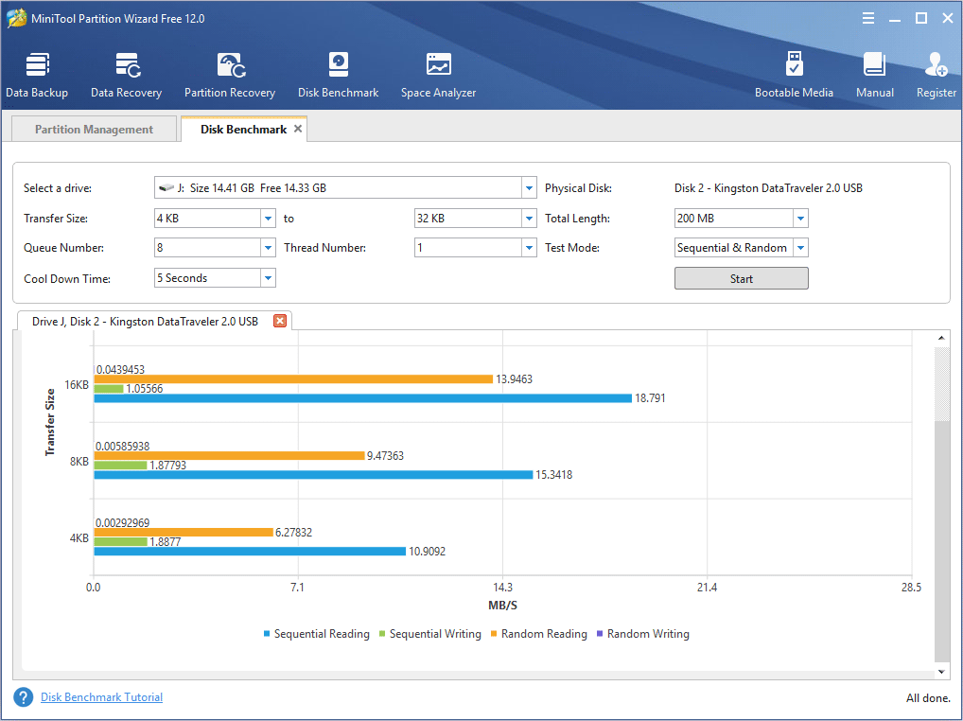Click the Start benchmark button
The width and height of the screenshot is (963, 721).
click(x=742, y=278)
